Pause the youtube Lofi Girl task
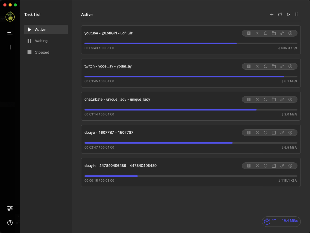Viewport: 310px width, 233px height. pos(249,33)
